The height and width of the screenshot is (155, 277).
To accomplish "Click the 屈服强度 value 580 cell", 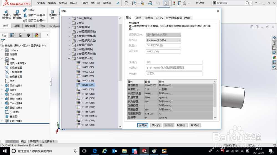I will tap(151, 109).
